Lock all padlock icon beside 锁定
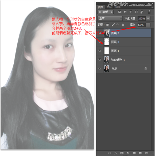 (123, 25)
